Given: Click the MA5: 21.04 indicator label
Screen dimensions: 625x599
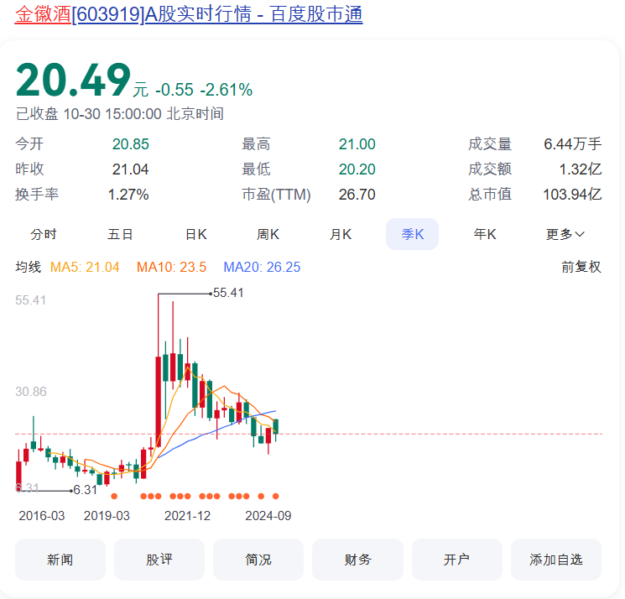Looking at the screenshot, I should point(85,267).
